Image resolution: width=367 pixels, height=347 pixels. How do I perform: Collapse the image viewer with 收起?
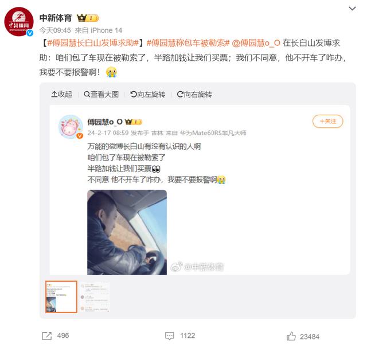click(62, 94)
